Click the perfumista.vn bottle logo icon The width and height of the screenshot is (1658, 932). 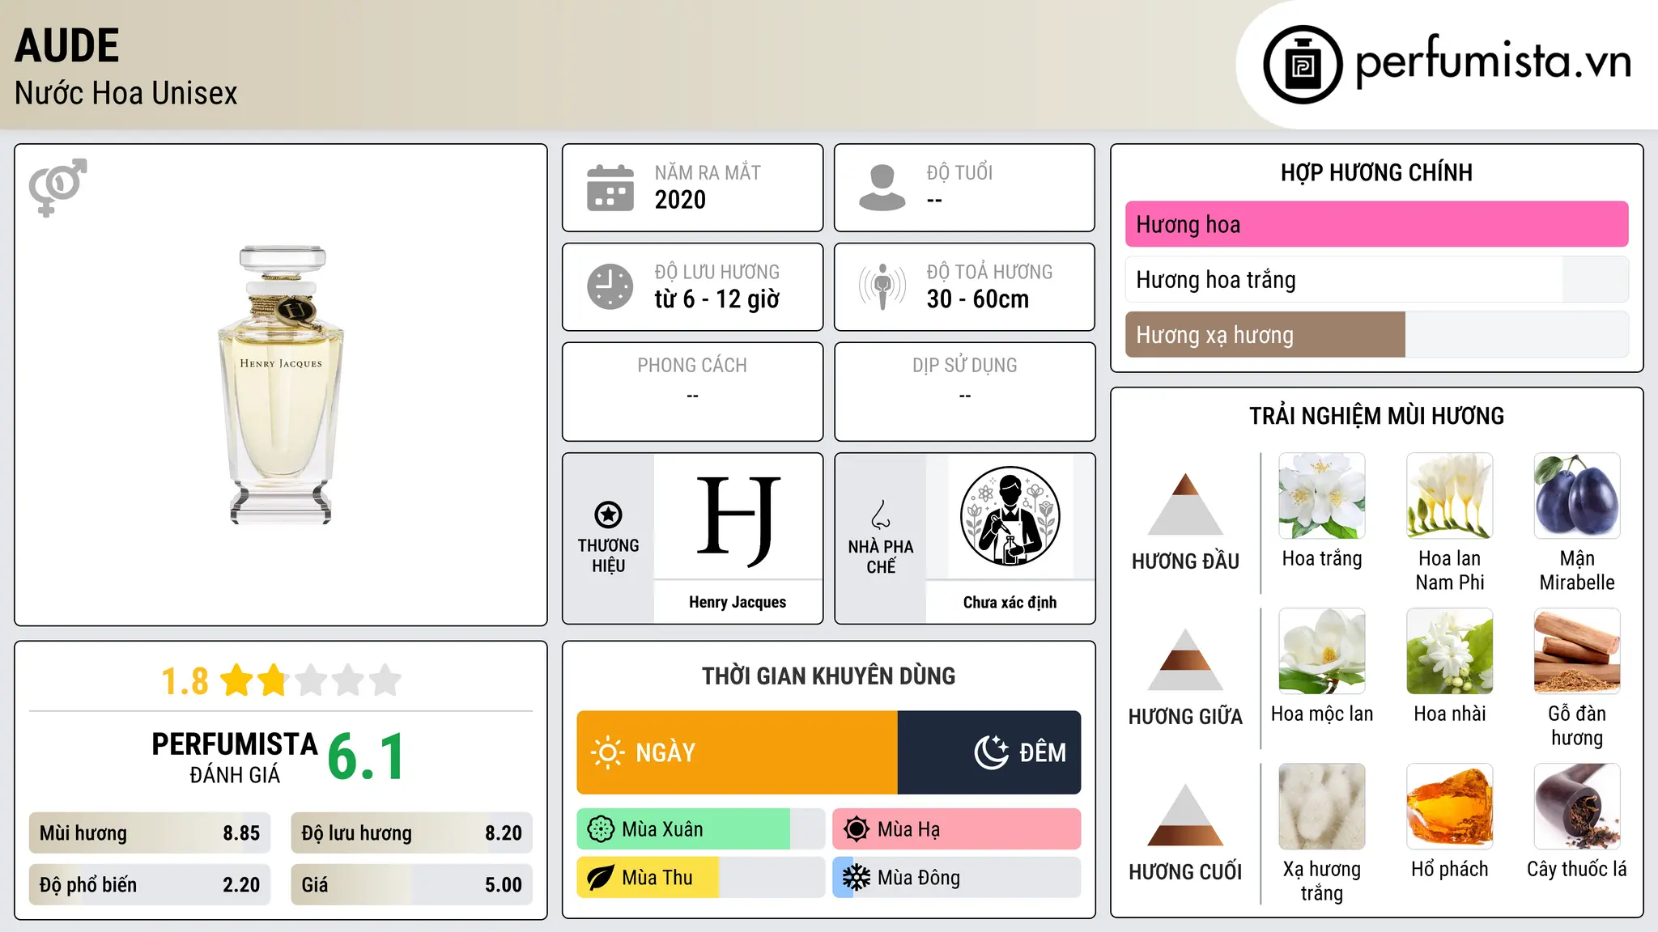1303,65
